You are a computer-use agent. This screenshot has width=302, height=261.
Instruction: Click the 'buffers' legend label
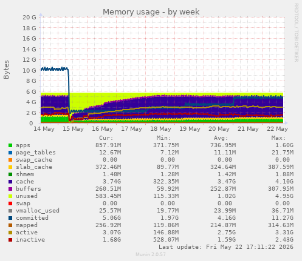pos(29,189)
